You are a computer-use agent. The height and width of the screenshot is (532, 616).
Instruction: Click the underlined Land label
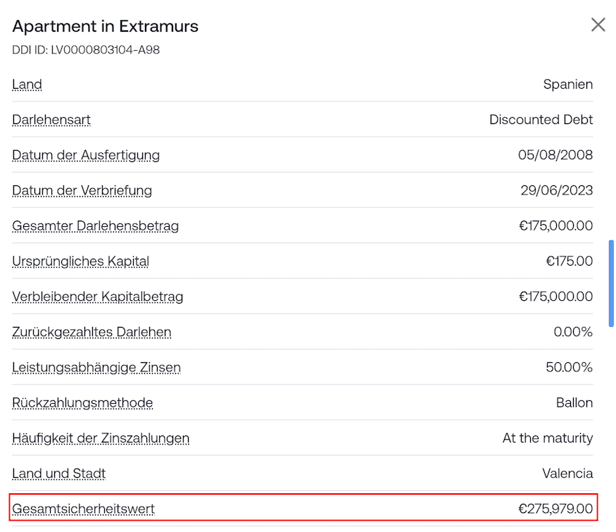(27, 85)
